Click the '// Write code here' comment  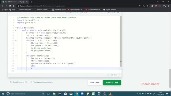pos(41,48)
